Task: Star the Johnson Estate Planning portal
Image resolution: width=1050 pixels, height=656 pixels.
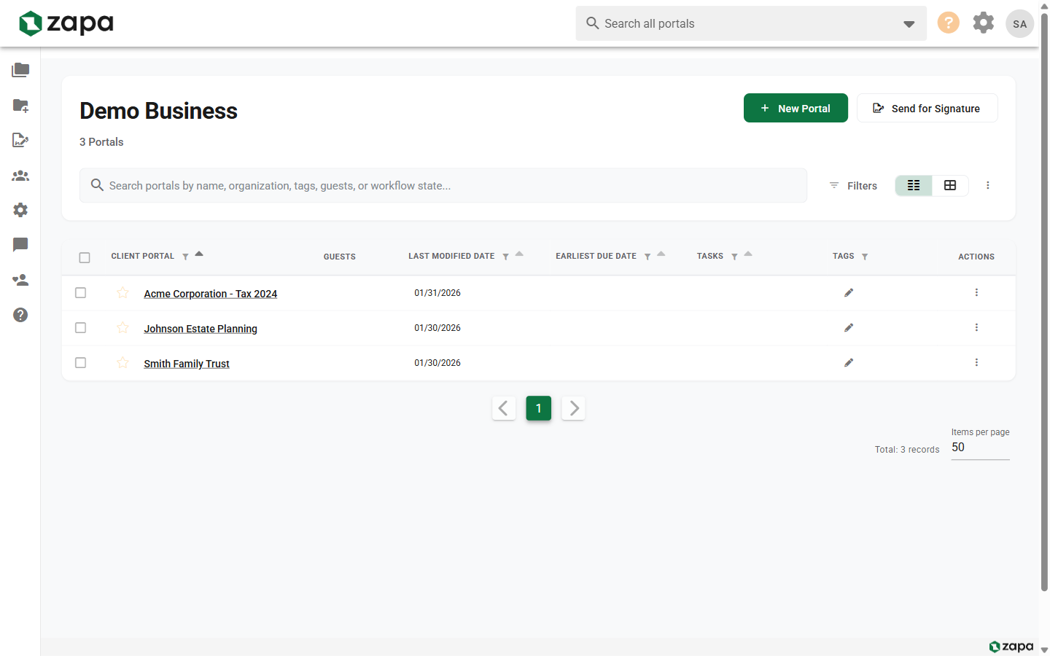Action: tap(122, 327)
